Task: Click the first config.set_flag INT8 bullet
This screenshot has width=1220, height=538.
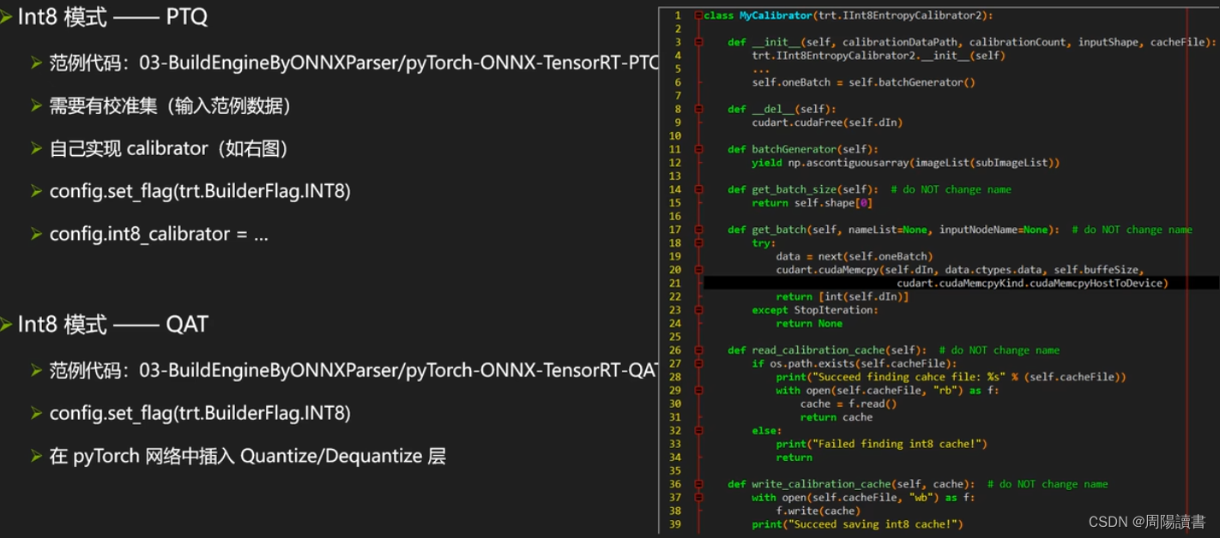Action: point(200,191)
